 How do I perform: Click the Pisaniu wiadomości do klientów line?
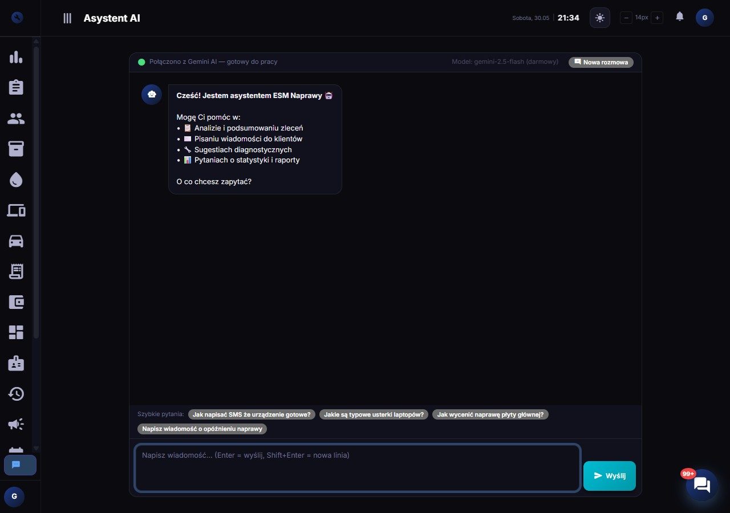click(243, 139)
